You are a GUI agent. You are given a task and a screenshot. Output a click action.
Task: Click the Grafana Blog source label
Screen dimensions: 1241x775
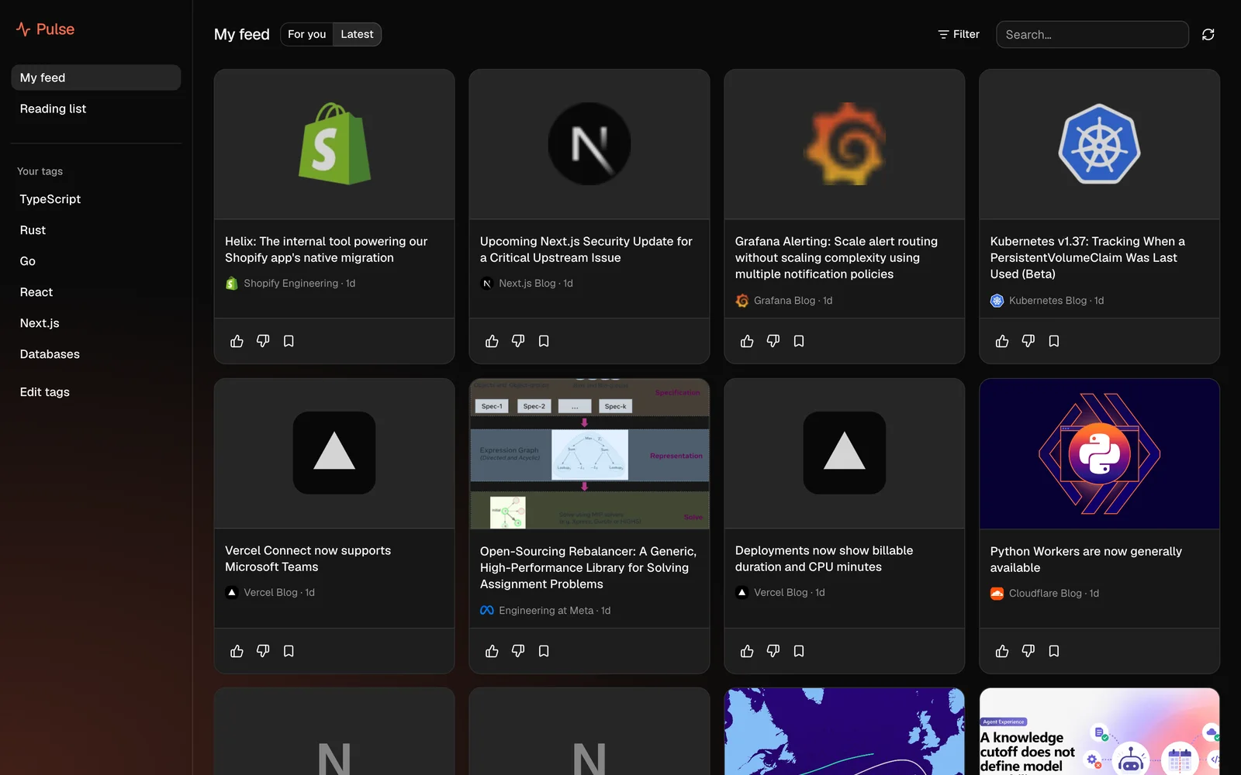click(784, 301)
